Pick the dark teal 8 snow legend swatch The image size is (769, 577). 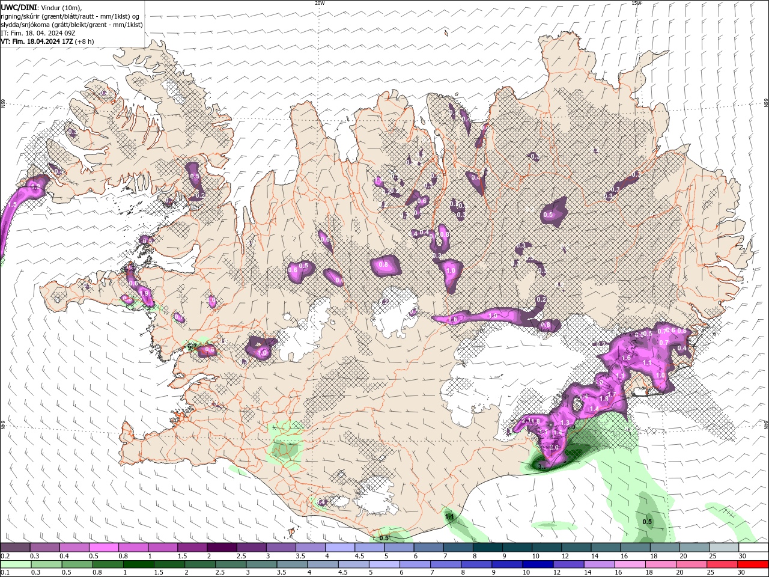click(488, 548)
